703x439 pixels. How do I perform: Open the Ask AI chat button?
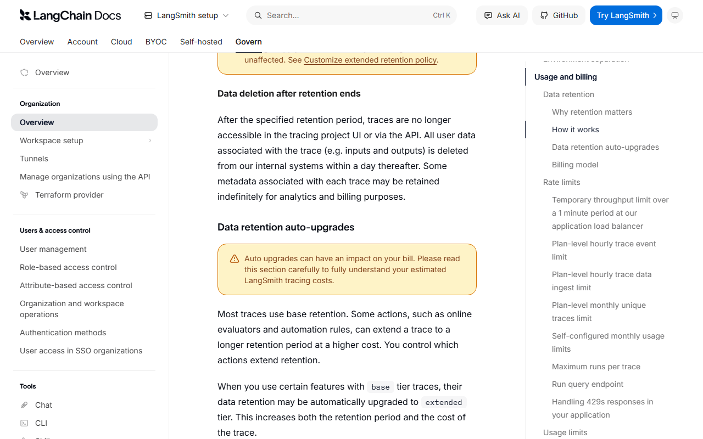502,15
